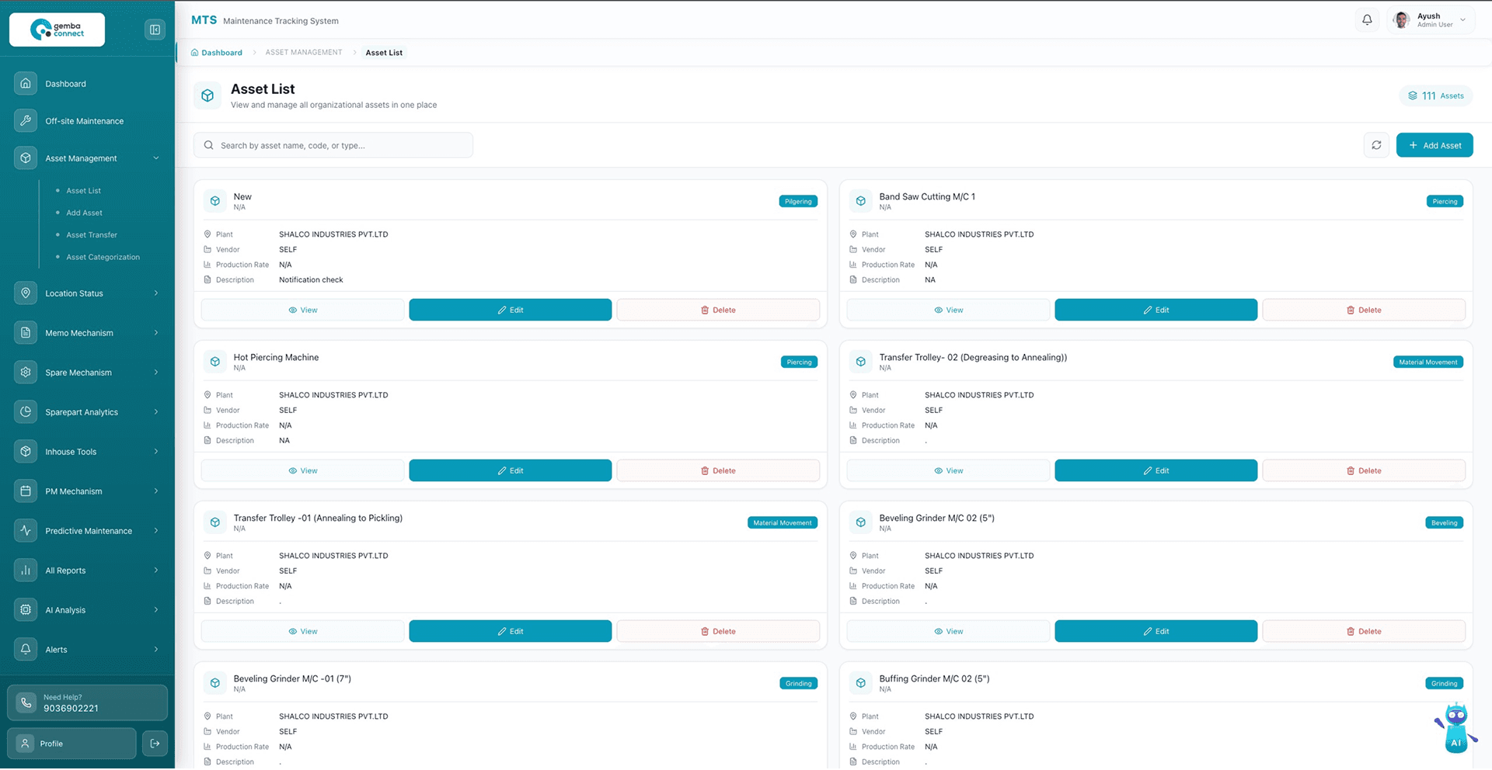This screenshot has height=770, width=1492.
Task: Collapse the sidebar with the panel icon
Action: click(x=155, y=29)
